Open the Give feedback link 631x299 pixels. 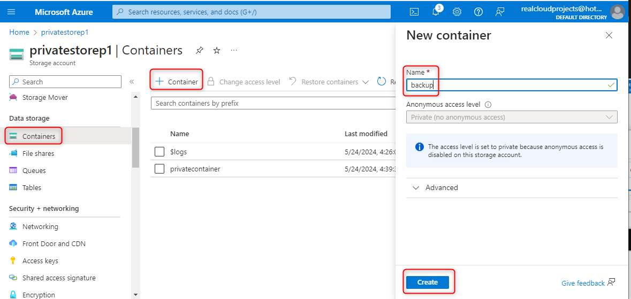click(583, 283)
